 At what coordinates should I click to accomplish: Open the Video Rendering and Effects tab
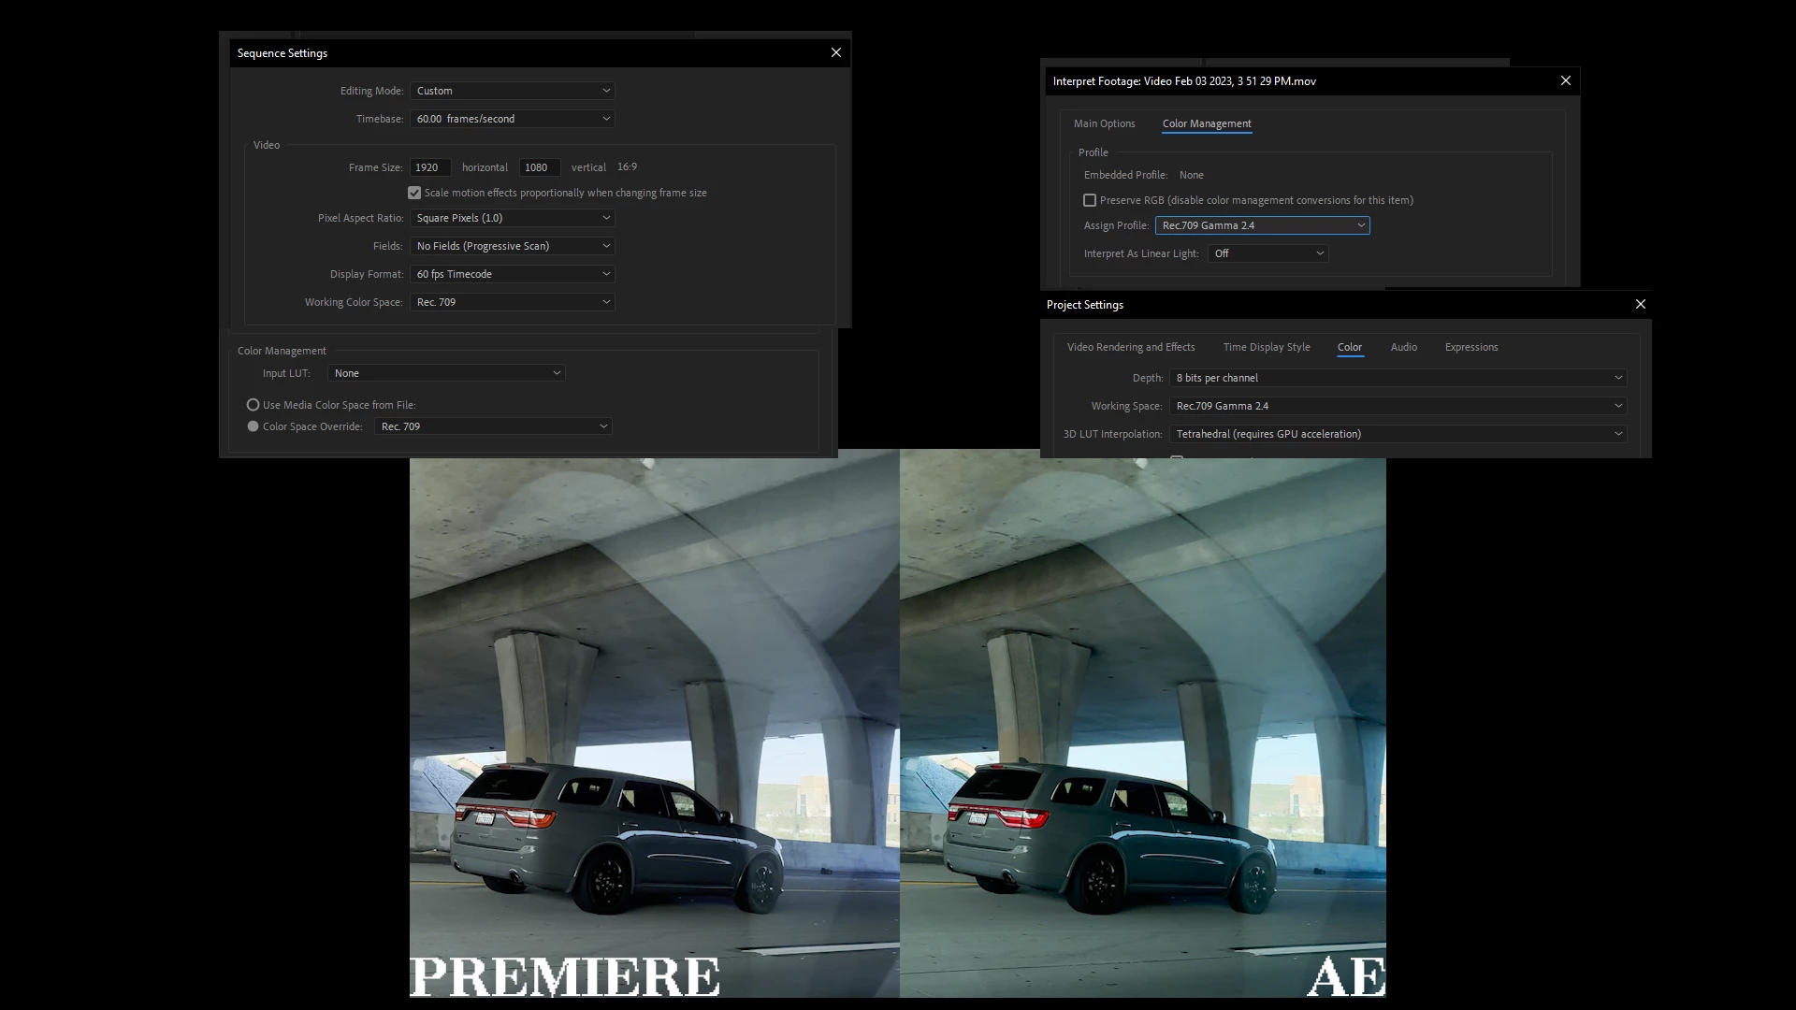click(1131, 348)
